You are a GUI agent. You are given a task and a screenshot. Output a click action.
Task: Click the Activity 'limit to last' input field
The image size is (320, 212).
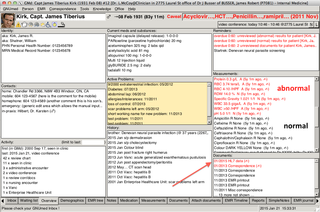(x=93, y=142)
